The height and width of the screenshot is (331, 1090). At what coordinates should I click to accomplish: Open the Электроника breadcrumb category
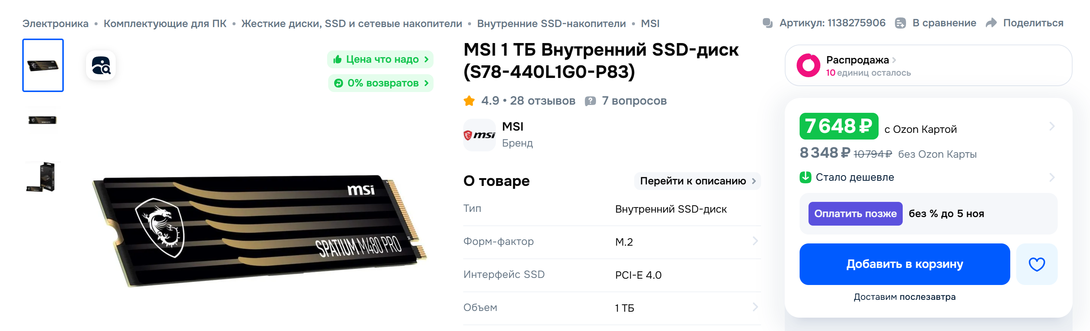click(x=55, y=23)
